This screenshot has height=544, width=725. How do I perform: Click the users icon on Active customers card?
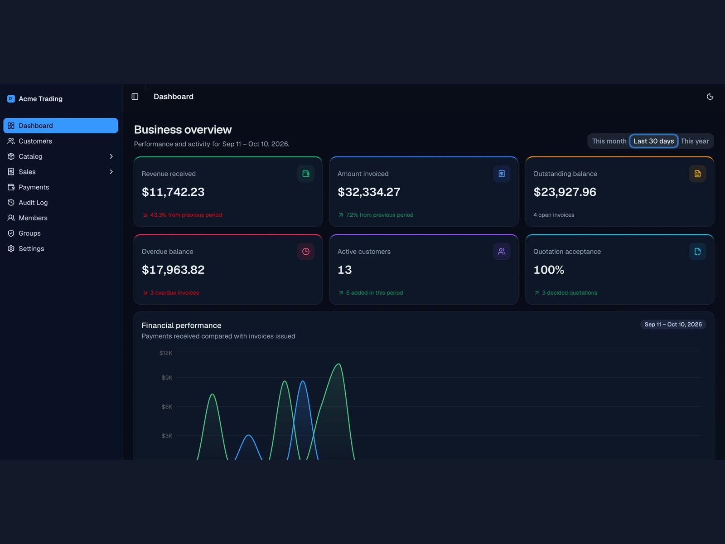click(502, 252)
